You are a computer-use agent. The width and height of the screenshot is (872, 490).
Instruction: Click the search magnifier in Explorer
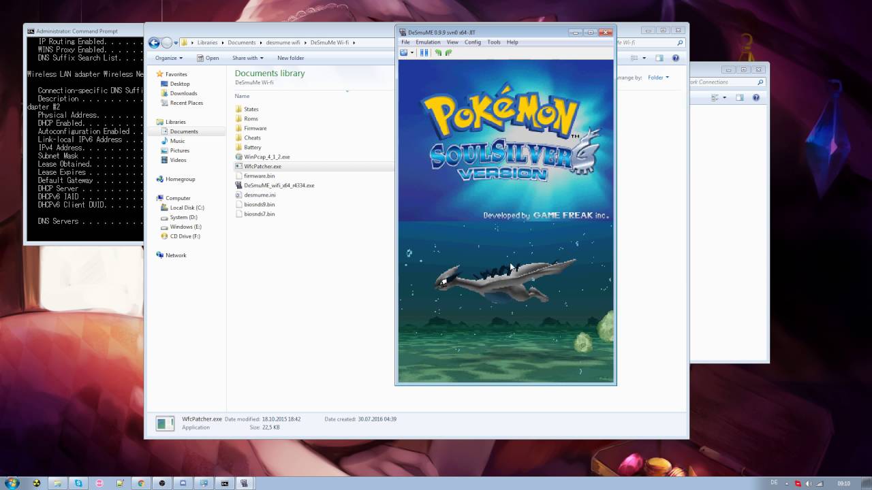680,43
